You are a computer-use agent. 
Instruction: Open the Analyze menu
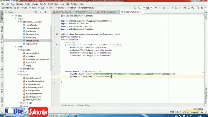[35, 4]
